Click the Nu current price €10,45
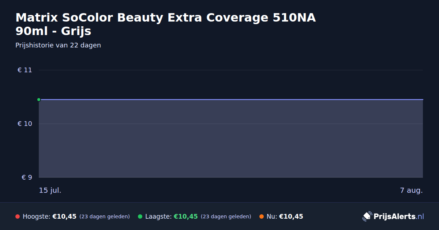Viewport: 439px width, 230px height. click(x=291, y=216)
